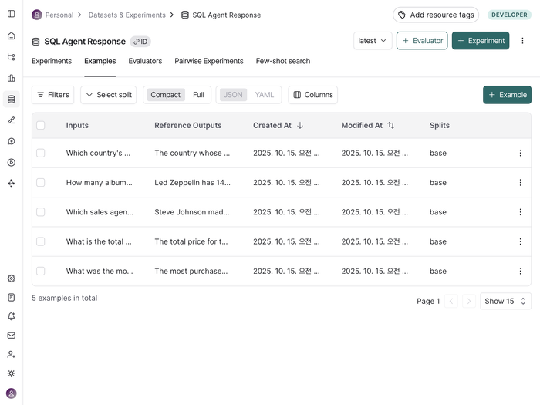
Task: Open row actions menu for Led Zeppelin example
Action: pos(520,183)
